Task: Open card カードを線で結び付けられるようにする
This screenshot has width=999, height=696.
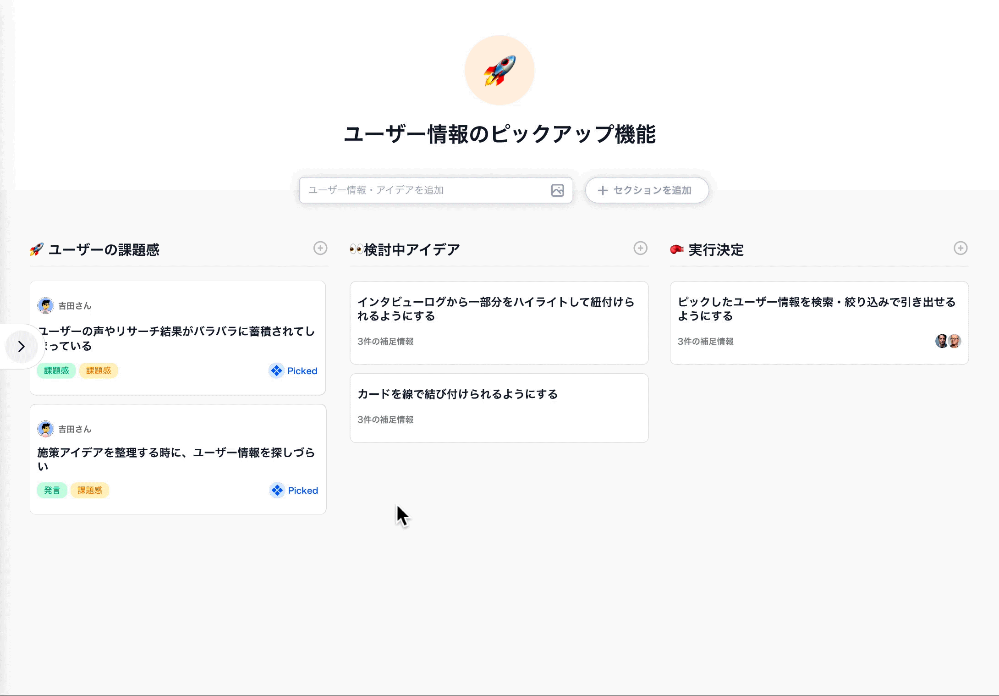Action: point(457,394)
